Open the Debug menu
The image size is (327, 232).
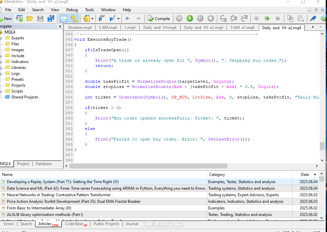click(72, 10)
